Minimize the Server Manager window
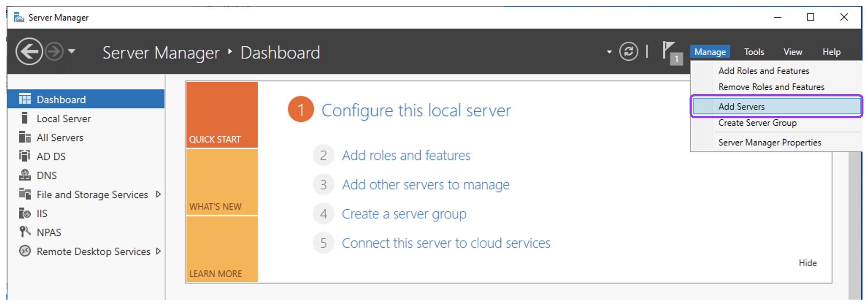 click(777, 17)
